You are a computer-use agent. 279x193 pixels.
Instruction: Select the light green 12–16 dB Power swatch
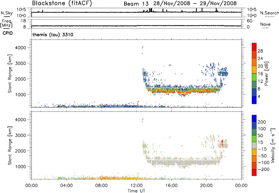(x=254, y=77)
